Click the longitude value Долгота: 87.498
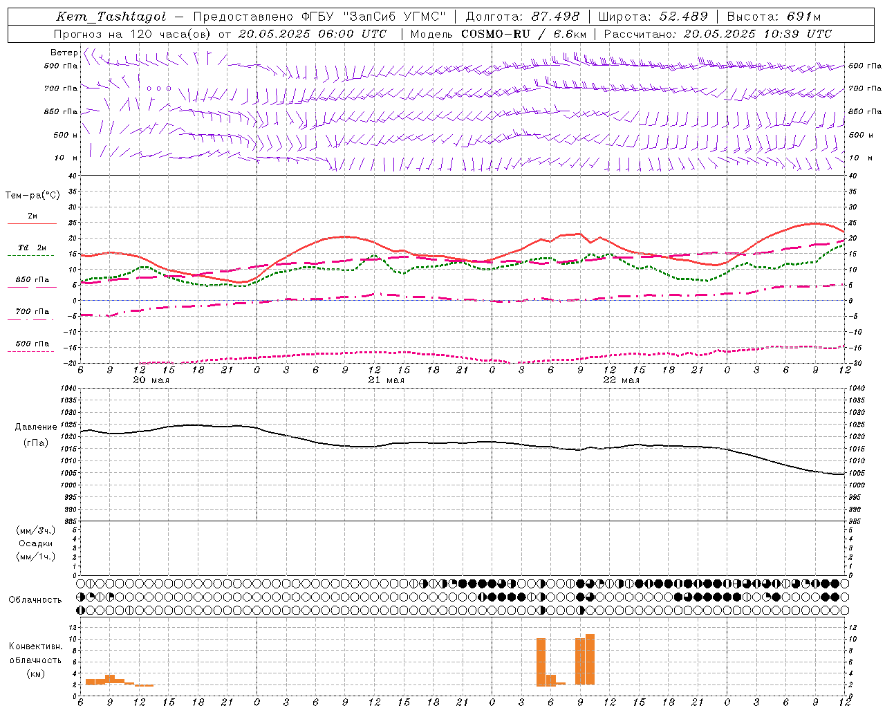Viewport: 885px width, 708px height. click(522, 17)
